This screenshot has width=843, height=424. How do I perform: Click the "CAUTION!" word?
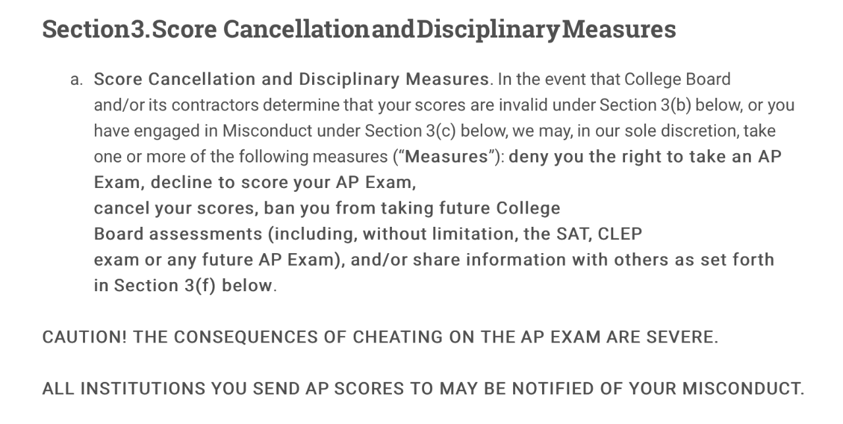pos(85,337)
